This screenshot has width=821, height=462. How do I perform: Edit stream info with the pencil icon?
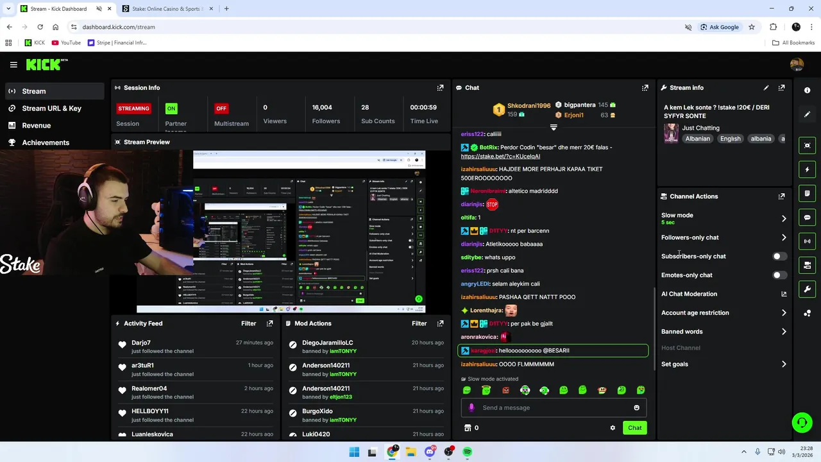coord(766,88)
